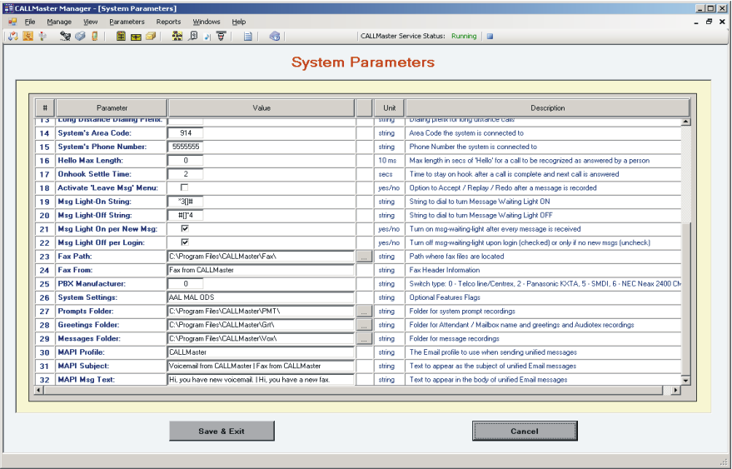Click the Hello Max Length value field
This screenshot has height=469, width=732.
click(x=186, y=160)
